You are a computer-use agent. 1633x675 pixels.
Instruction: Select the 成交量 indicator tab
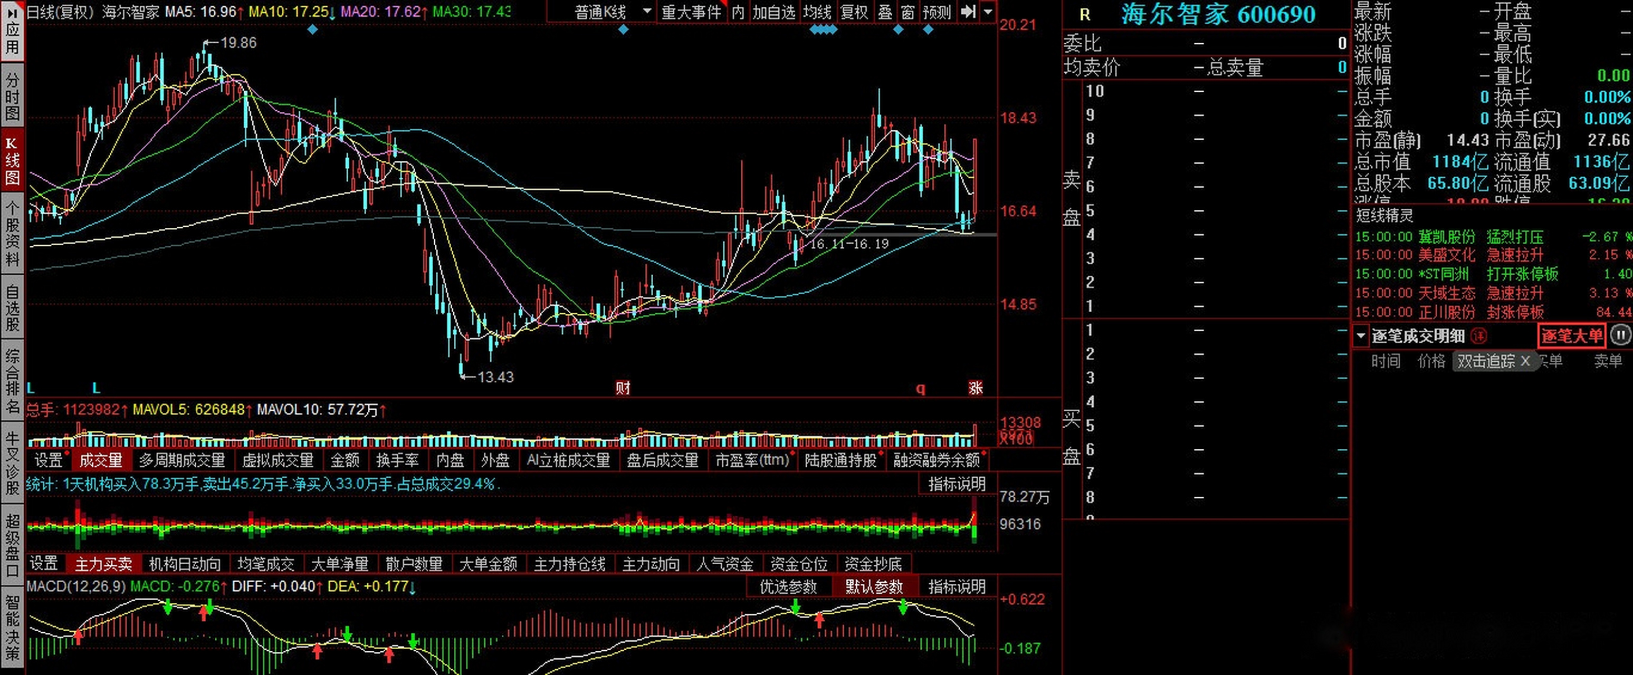point(101,460)
